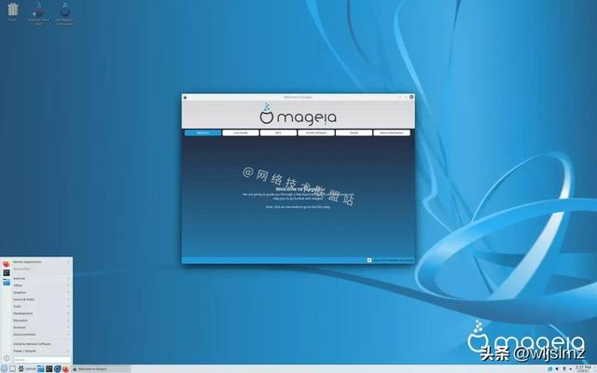Click the show desktop icon in the taskbar

click(x=12, y=369)
